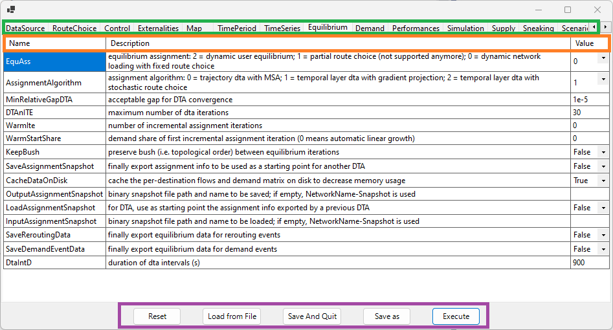Click Load from File button
The width and height of the screenshot is (613, 330).
[232, 316]
